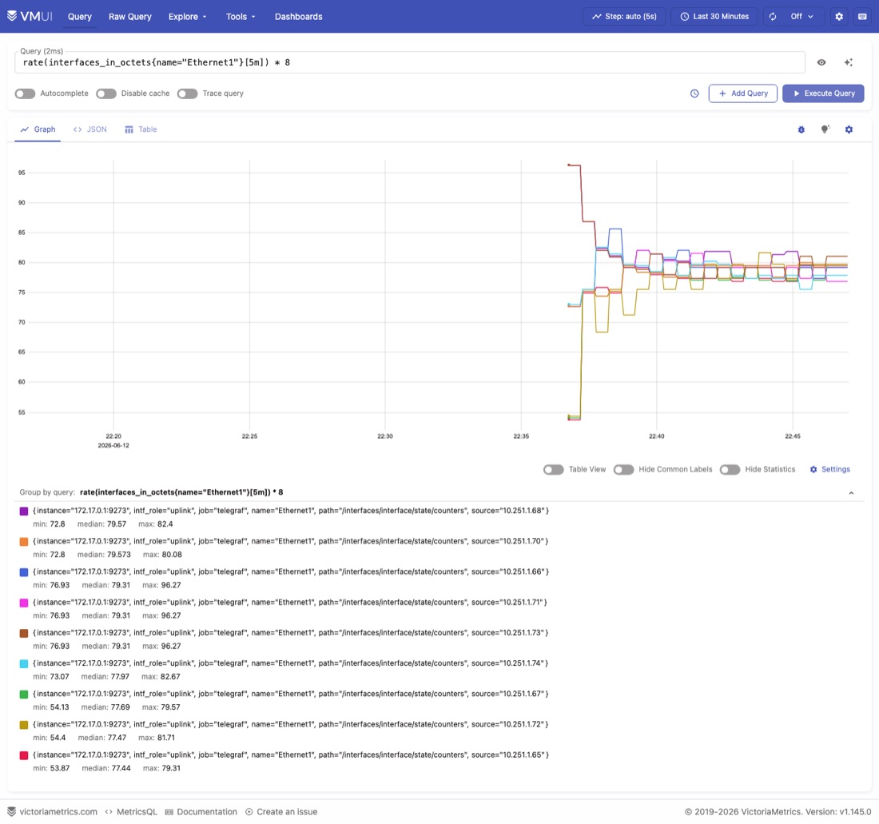Click into the query input field
This screenshot has width=879, height=824.
point(410,62)
